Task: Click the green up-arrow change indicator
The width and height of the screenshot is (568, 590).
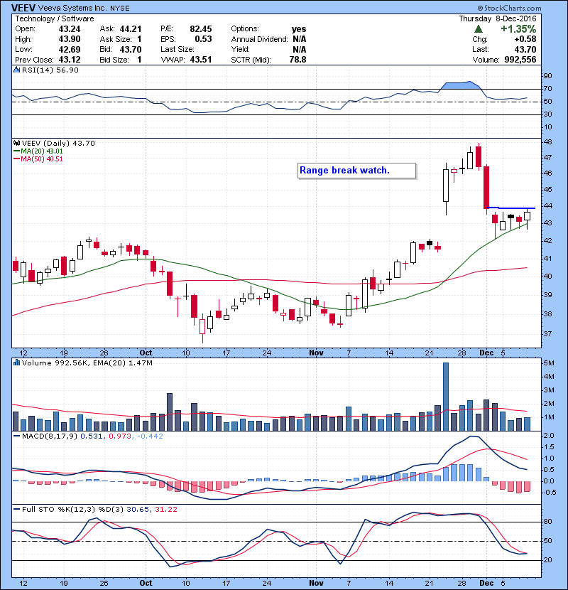Action: coord(478,29)
